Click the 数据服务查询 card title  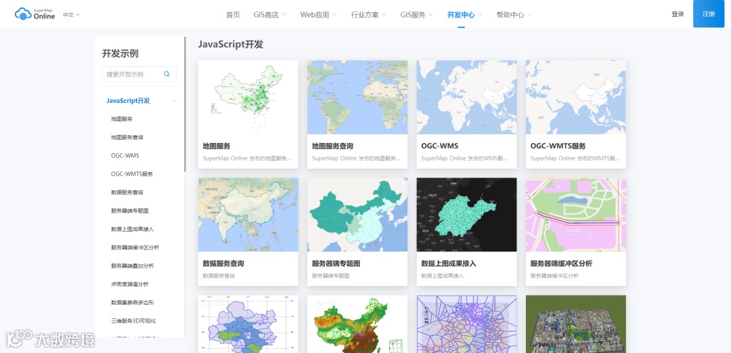pyautogui.click(x=223, y=264)
